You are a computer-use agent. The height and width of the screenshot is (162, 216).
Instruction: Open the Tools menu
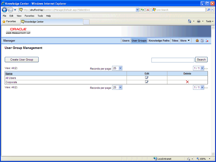pyautogui.click(x=40, y=16)
